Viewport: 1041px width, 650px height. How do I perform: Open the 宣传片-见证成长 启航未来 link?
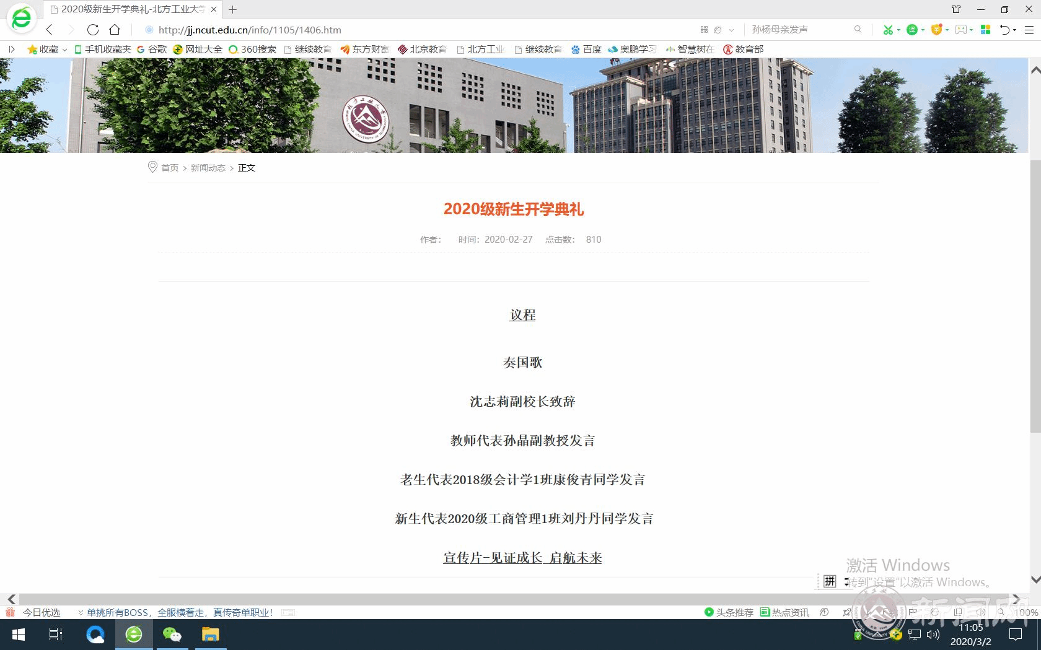[x=522, y=558]
